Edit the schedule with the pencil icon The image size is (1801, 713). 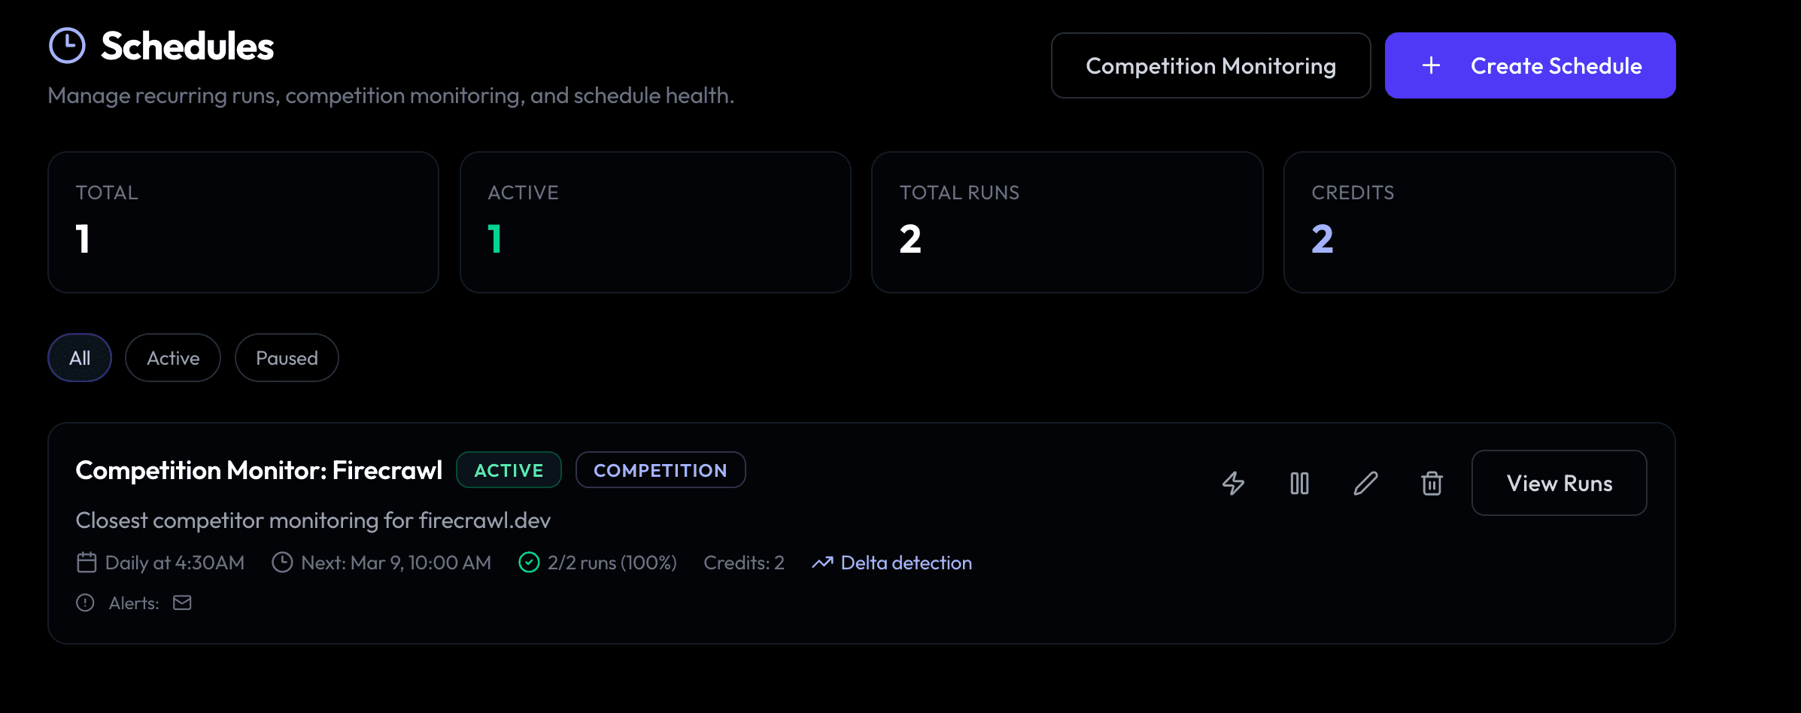coord(1365,484)
